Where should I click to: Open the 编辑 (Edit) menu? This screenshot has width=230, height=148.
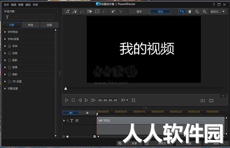point(13,5)
